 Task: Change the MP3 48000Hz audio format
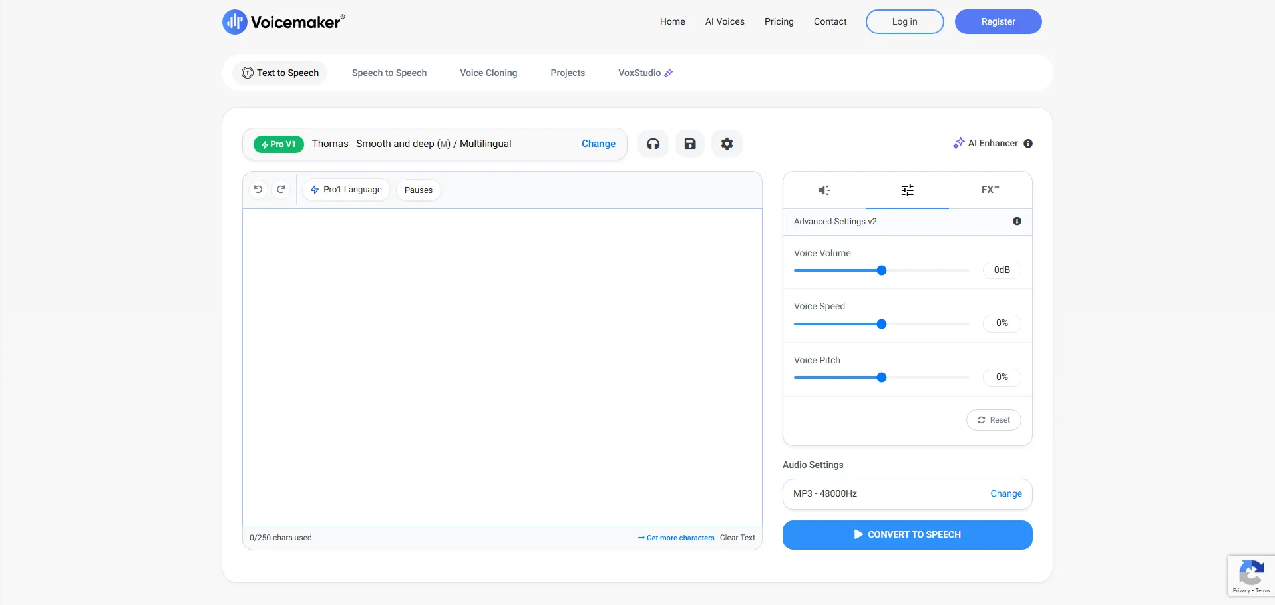coord(1005,493)
